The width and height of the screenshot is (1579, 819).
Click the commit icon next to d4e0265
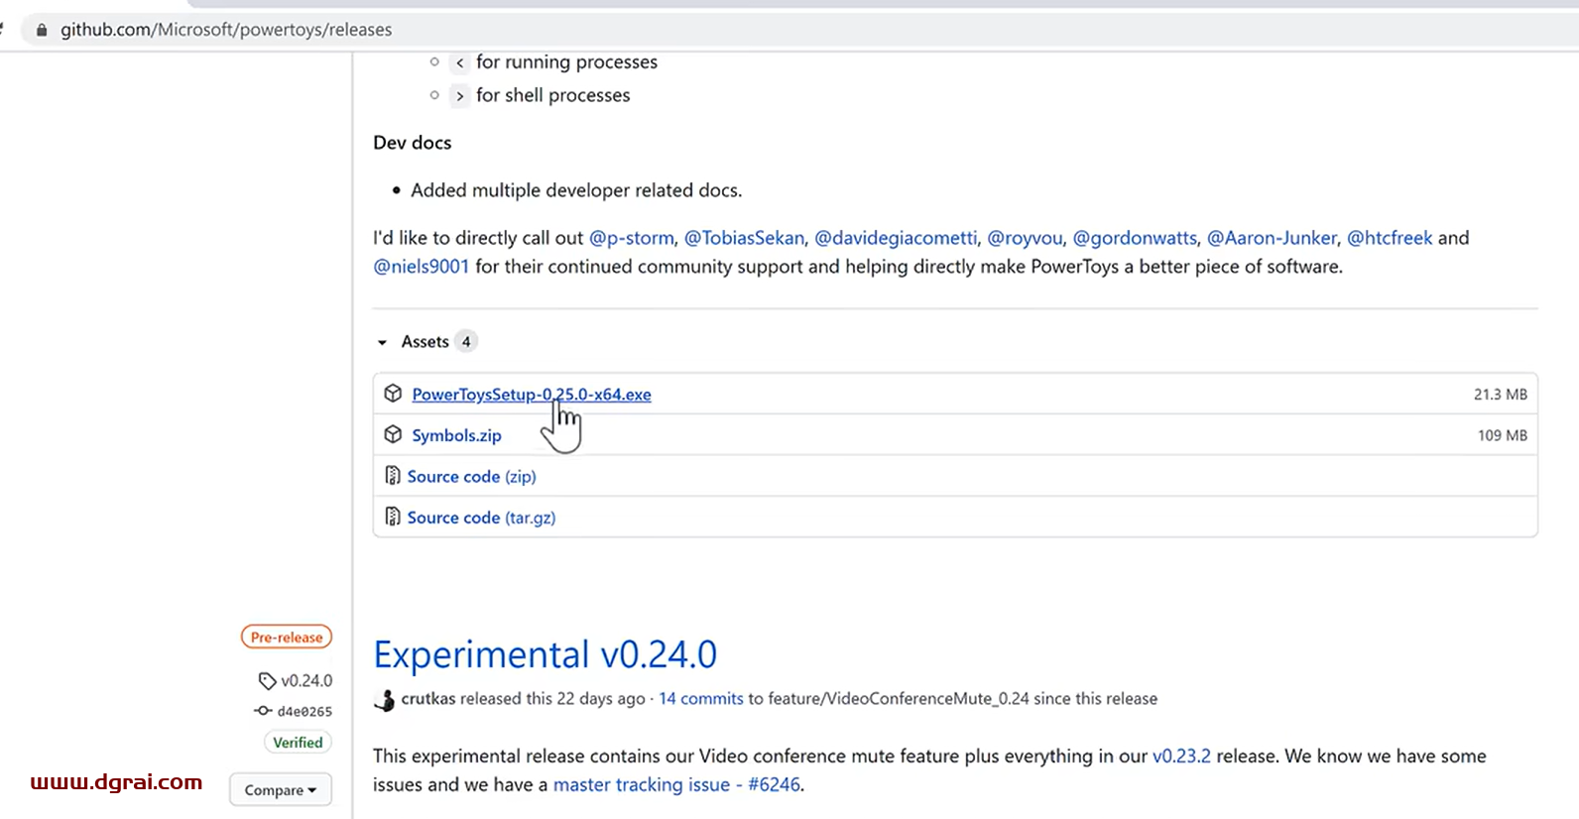pyautogui.click(x=263, y=711)
